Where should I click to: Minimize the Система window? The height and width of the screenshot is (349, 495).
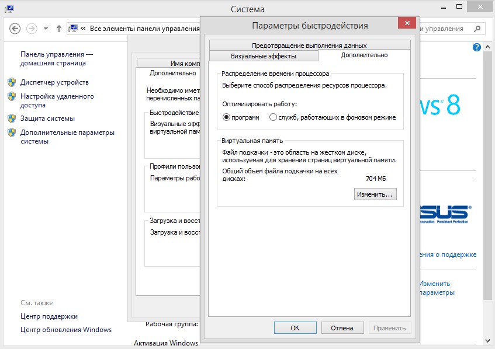coord(444,7)
